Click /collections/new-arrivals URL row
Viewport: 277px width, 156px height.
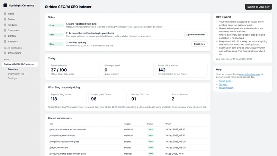click(x=128, y=136)
